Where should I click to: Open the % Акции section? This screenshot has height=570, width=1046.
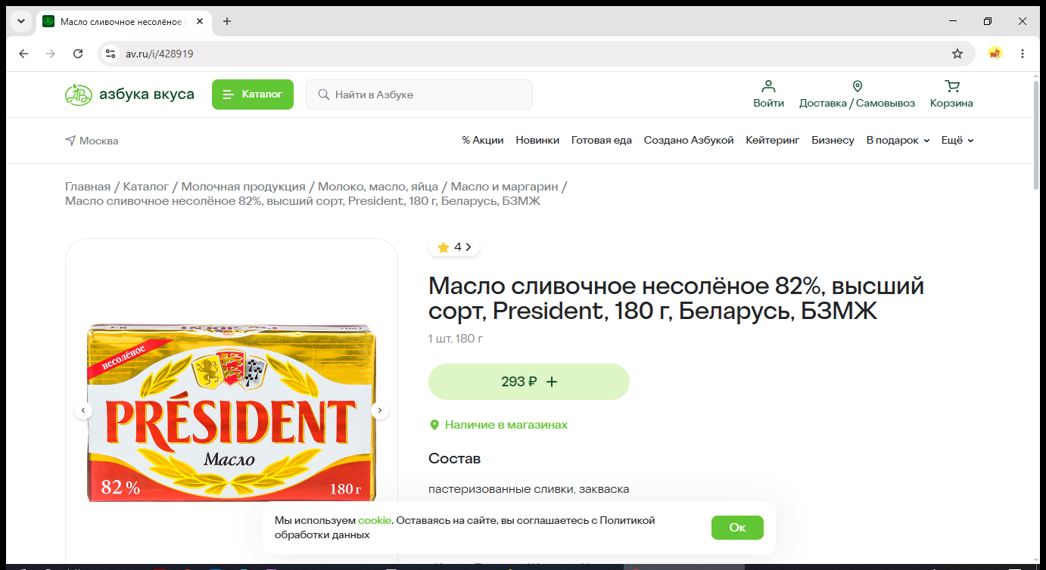pos(483,141)
